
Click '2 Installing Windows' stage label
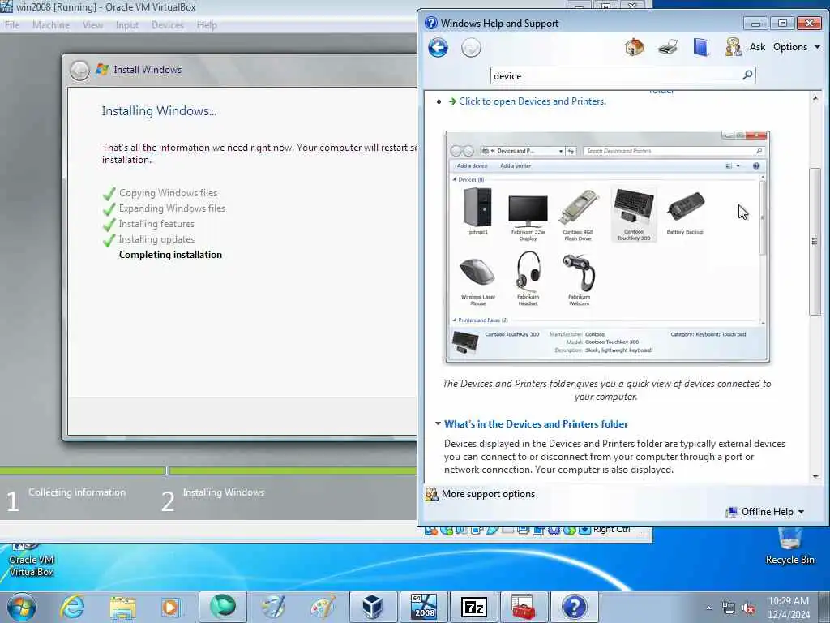[x=213, y=500]
